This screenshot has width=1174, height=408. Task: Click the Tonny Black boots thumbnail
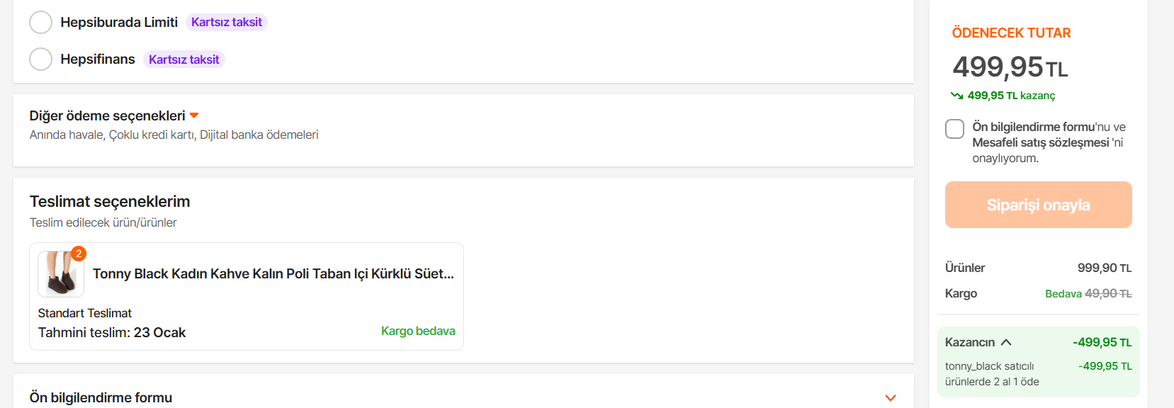tap(60, 274)
